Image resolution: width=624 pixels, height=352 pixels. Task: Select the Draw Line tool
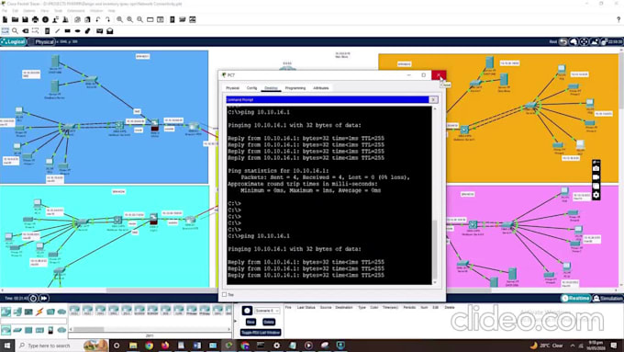pos(57,30)
